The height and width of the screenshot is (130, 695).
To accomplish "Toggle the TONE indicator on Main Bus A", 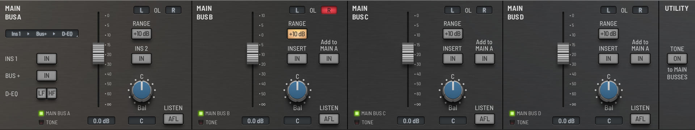I will [41, 122].
